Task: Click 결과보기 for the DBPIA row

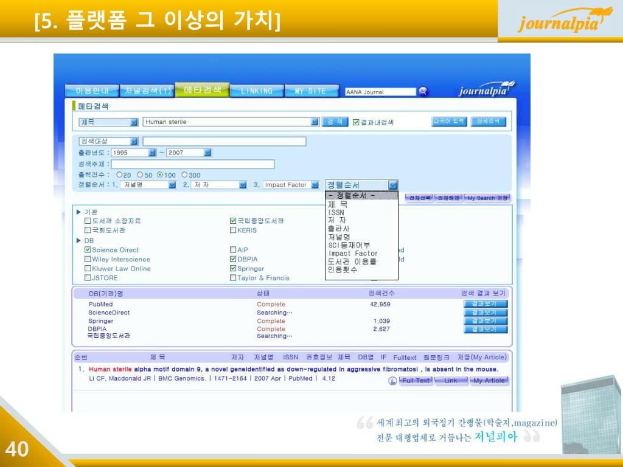Action: (486, 329)
